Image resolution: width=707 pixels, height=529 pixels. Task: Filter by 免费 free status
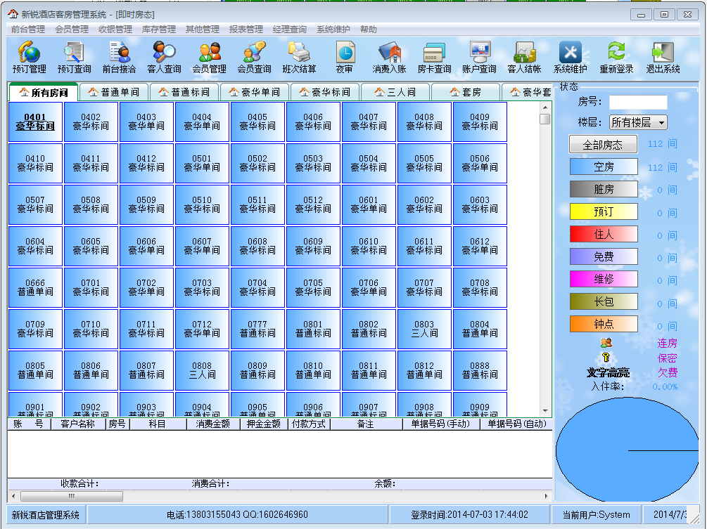coord(604,256)
